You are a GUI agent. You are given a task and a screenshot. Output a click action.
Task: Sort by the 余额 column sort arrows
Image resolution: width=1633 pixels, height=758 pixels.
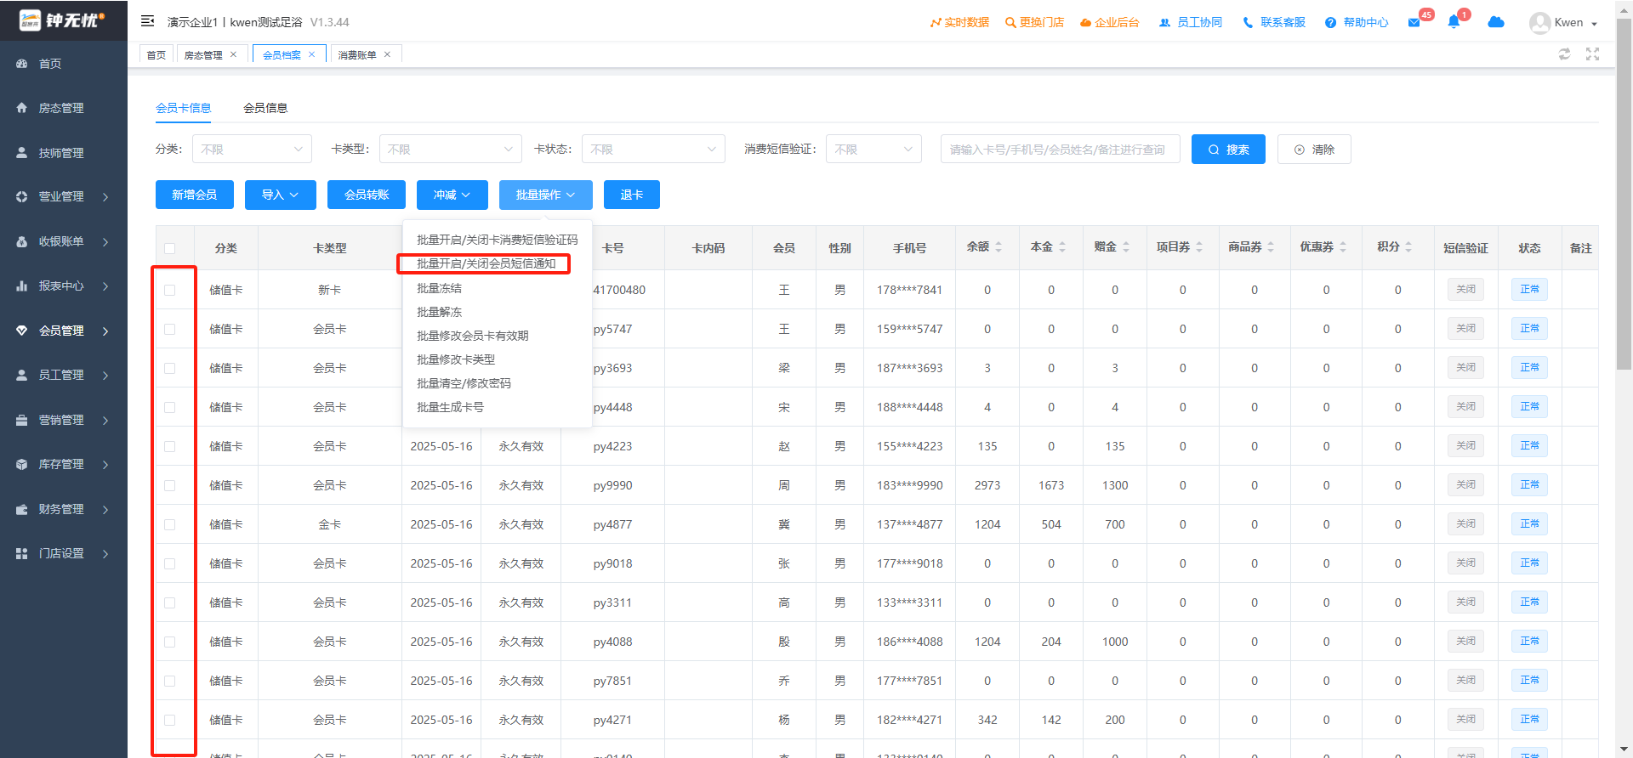pos(999,247)
